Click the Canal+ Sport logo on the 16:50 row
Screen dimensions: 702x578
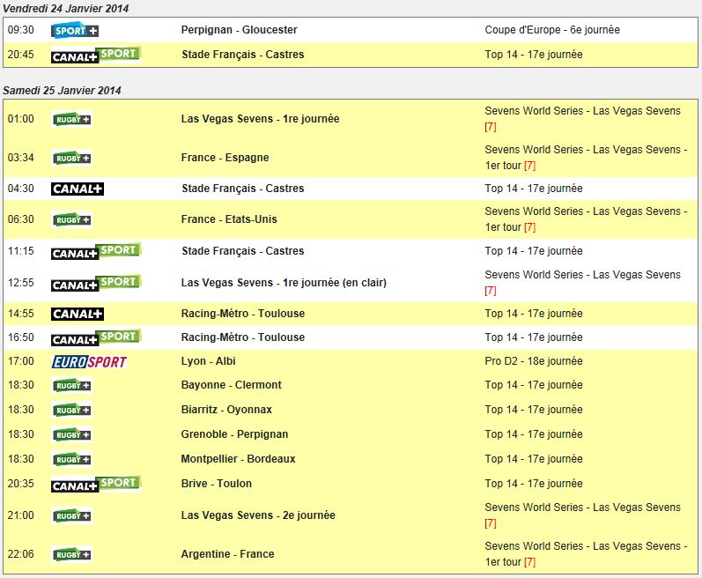(96, 337)
